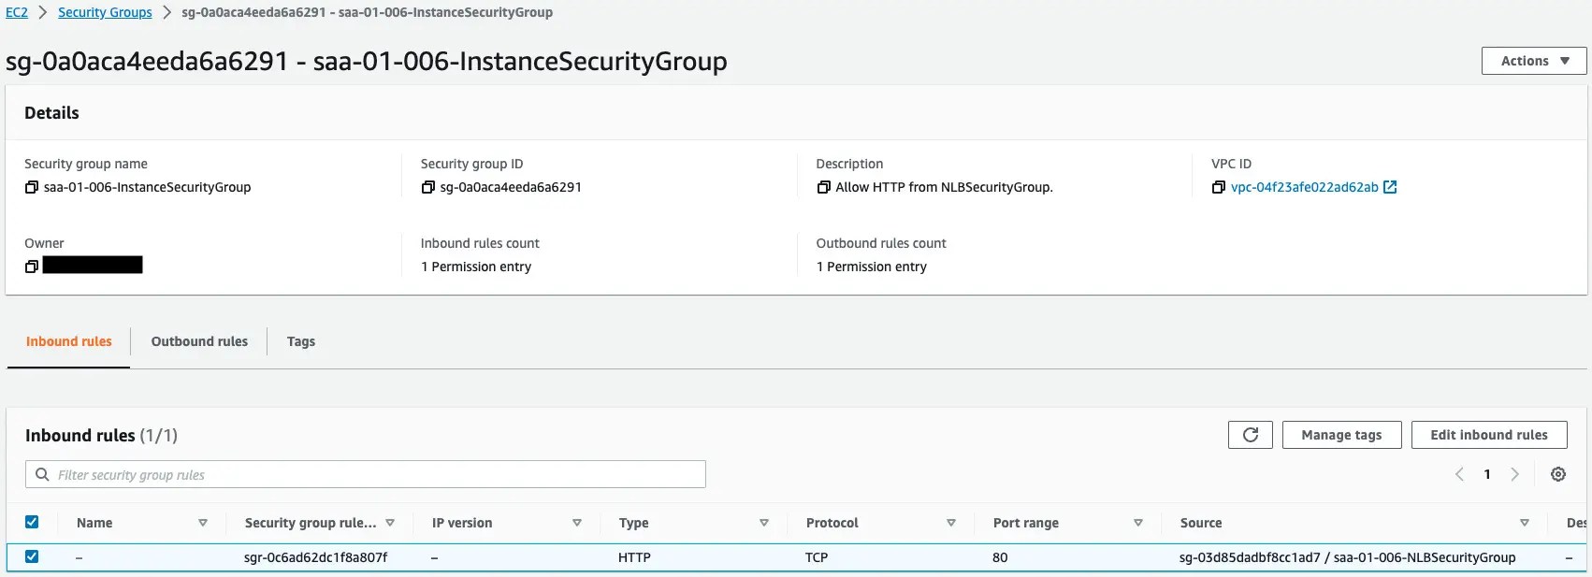Click the page title heading
The height and width of the screenshot is (577, 1592).
point(367,62)
